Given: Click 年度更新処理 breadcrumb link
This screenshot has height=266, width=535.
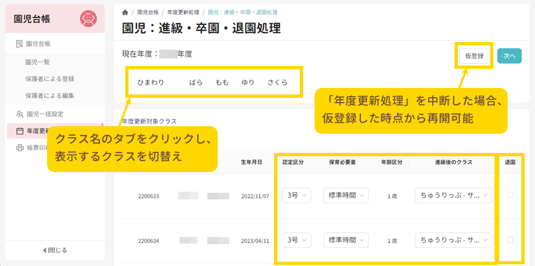Looking at the screenshot, I should pos(182,12).
